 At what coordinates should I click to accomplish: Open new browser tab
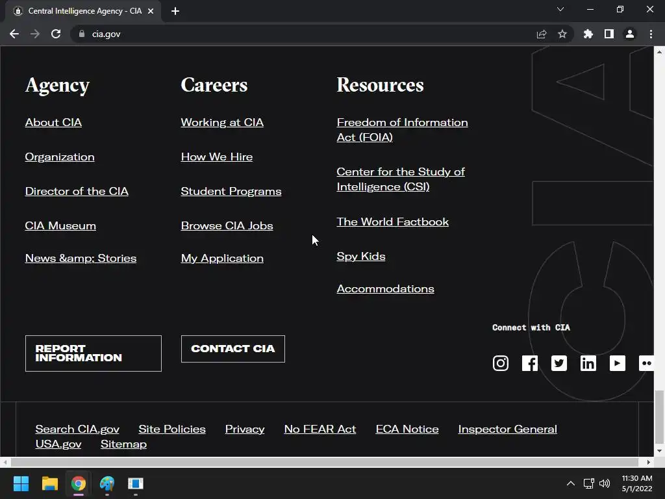(175, 11)
